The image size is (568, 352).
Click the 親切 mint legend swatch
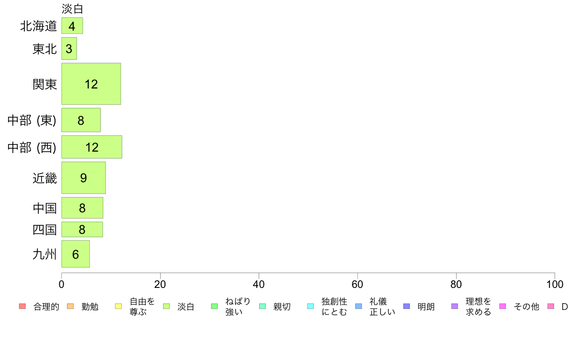[262, 306]
